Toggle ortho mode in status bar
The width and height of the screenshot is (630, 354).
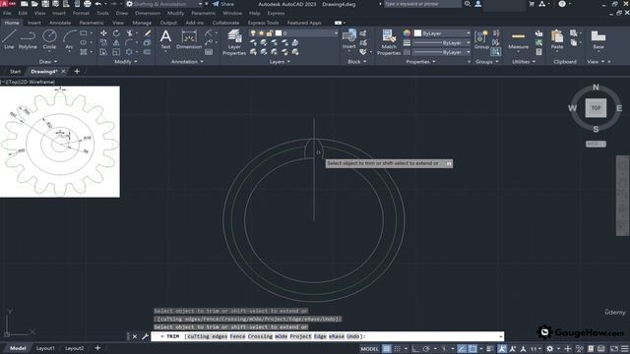(415, 349)
